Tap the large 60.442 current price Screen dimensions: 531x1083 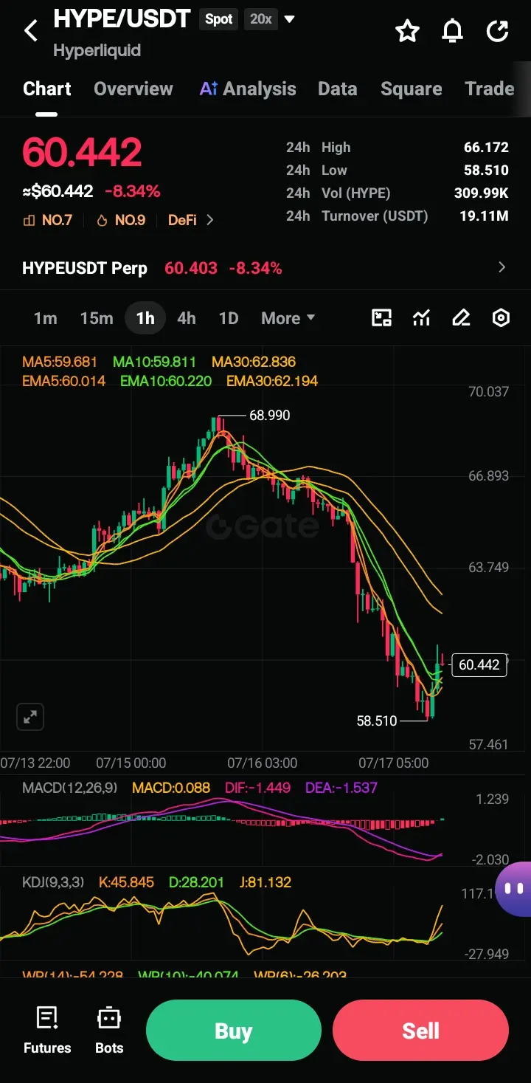82,153
